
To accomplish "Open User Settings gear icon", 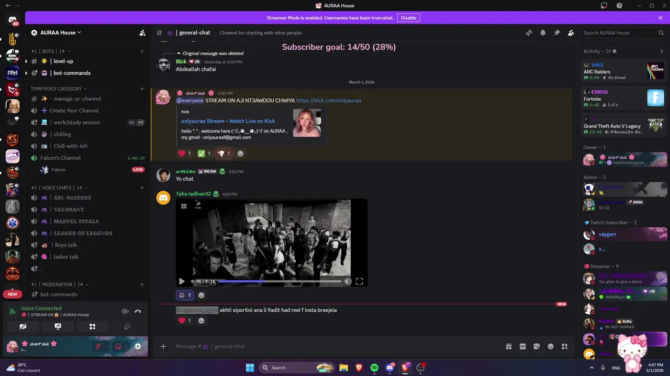I will point(138,346).
